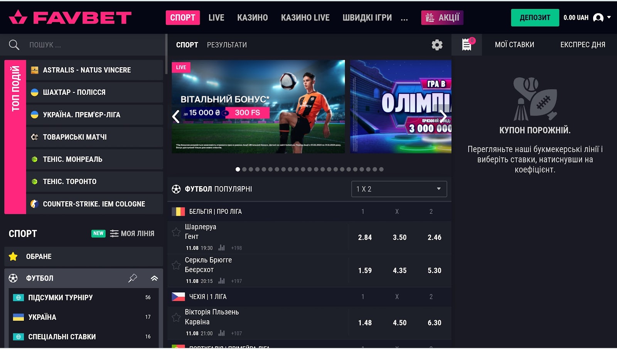Open the Акції promotions button
Screen dimensions: 617x349
[442, 17]
